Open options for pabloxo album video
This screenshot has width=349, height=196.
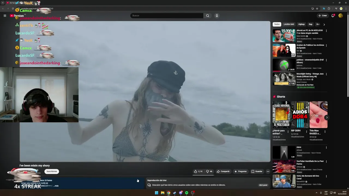pos(326,60)
